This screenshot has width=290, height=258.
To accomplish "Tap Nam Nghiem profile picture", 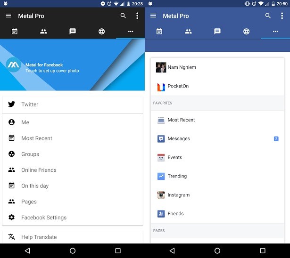I will pos(161,67).
